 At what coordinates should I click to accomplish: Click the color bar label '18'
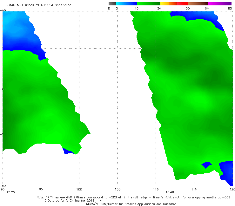click(137, 9)
